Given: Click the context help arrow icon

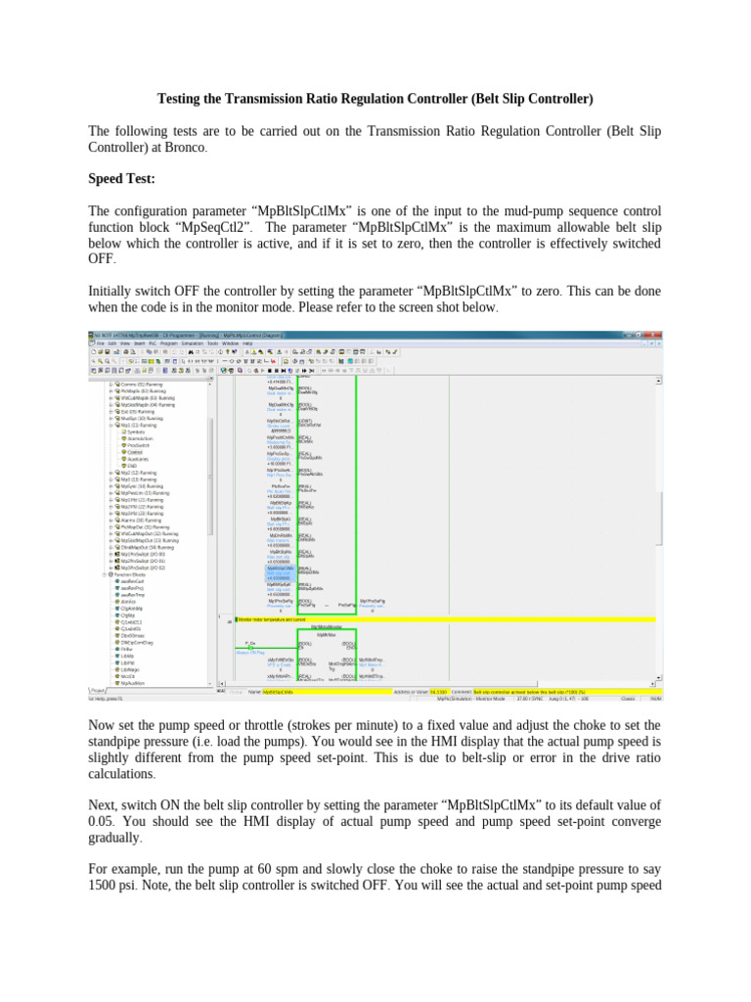Looking at the screenshot, I should click(x=235, y=351).
